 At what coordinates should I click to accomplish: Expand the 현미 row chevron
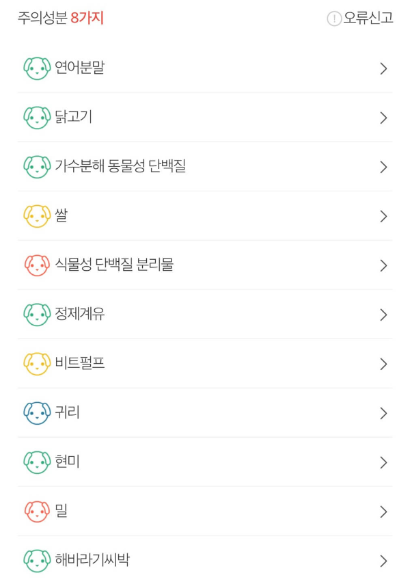[x=383, y=462]
